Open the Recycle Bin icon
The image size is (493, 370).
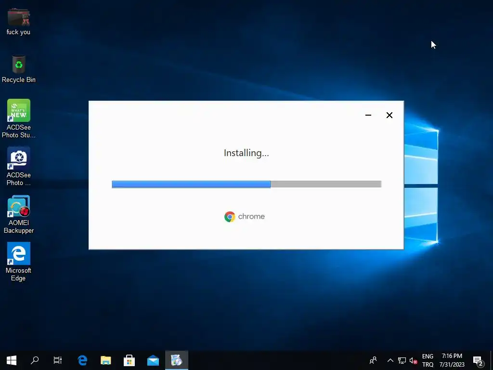19,69
